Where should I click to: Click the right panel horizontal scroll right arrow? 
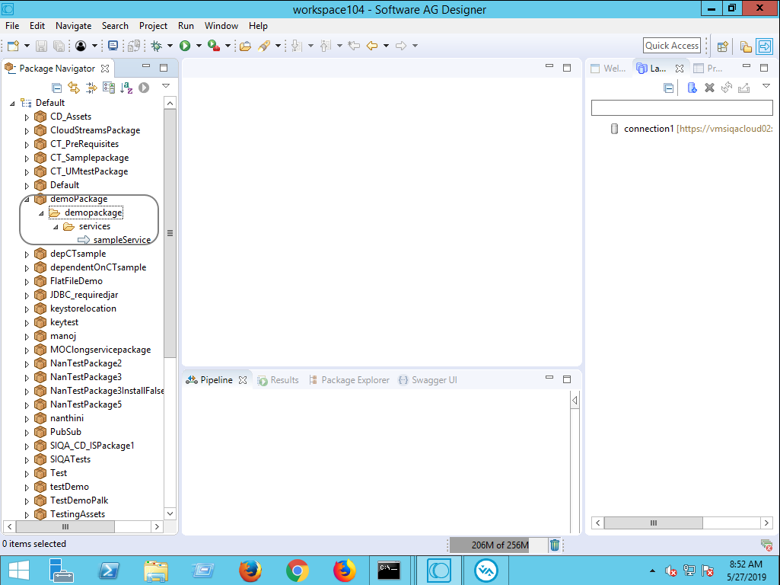click(766, 523)
